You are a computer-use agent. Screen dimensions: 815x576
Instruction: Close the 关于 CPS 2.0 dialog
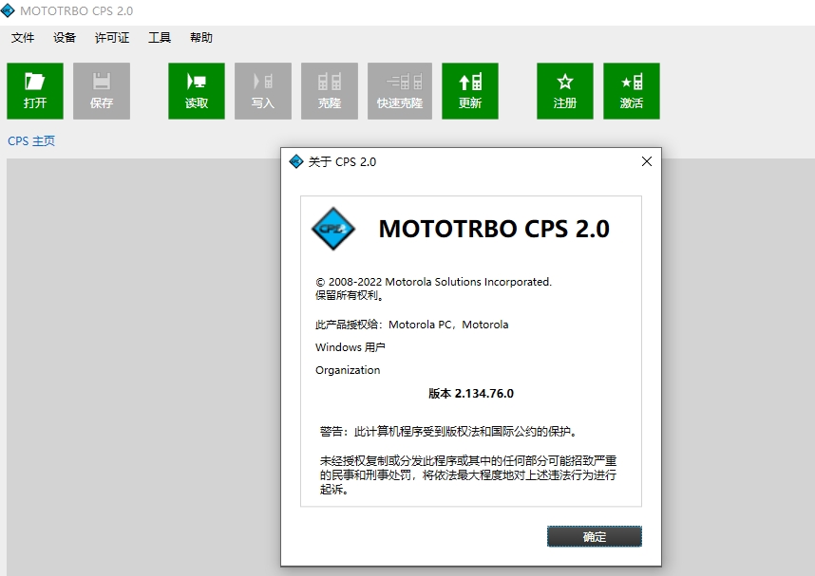point(647,161)
